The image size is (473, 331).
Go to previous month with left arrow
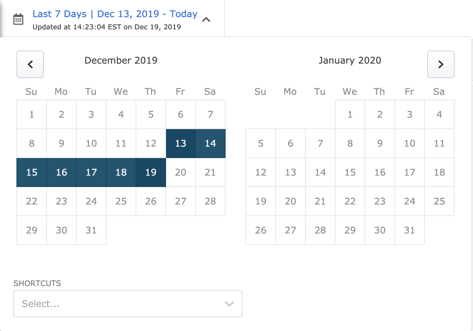30,64
